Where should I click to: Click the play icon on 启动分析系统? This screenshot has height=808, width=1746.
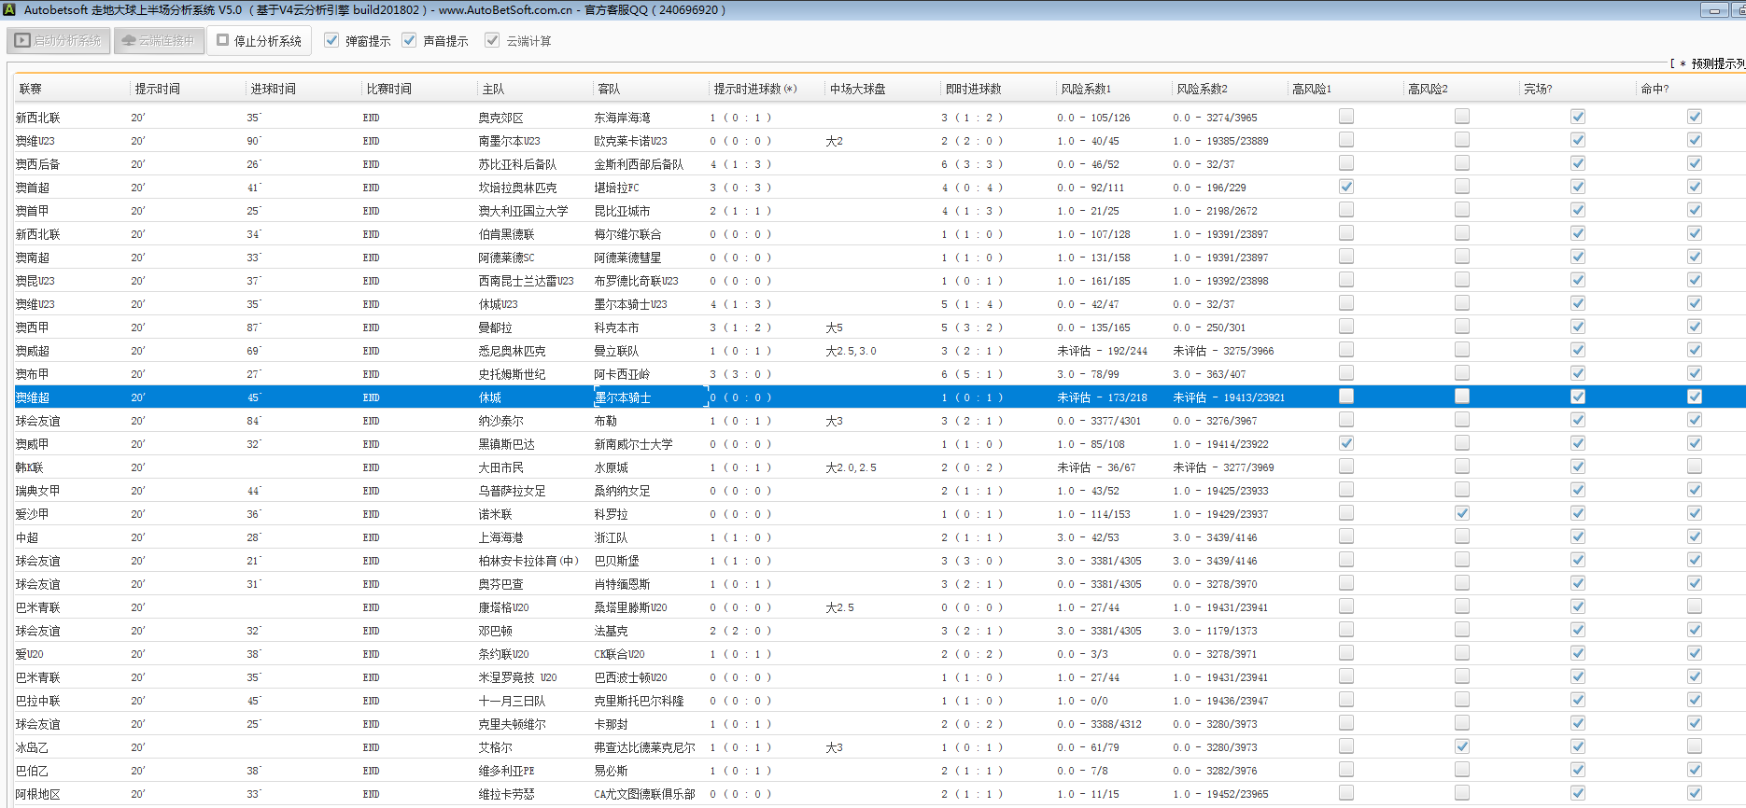(x=22, y=40)
